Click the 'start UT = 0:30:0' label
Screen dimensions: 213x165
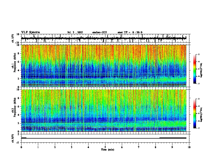click(130, 32)
